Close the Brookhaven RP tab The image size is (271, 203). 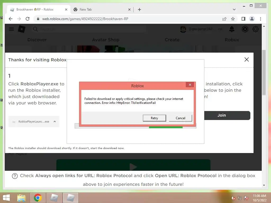pyautogui.click(x=66, y=10)
